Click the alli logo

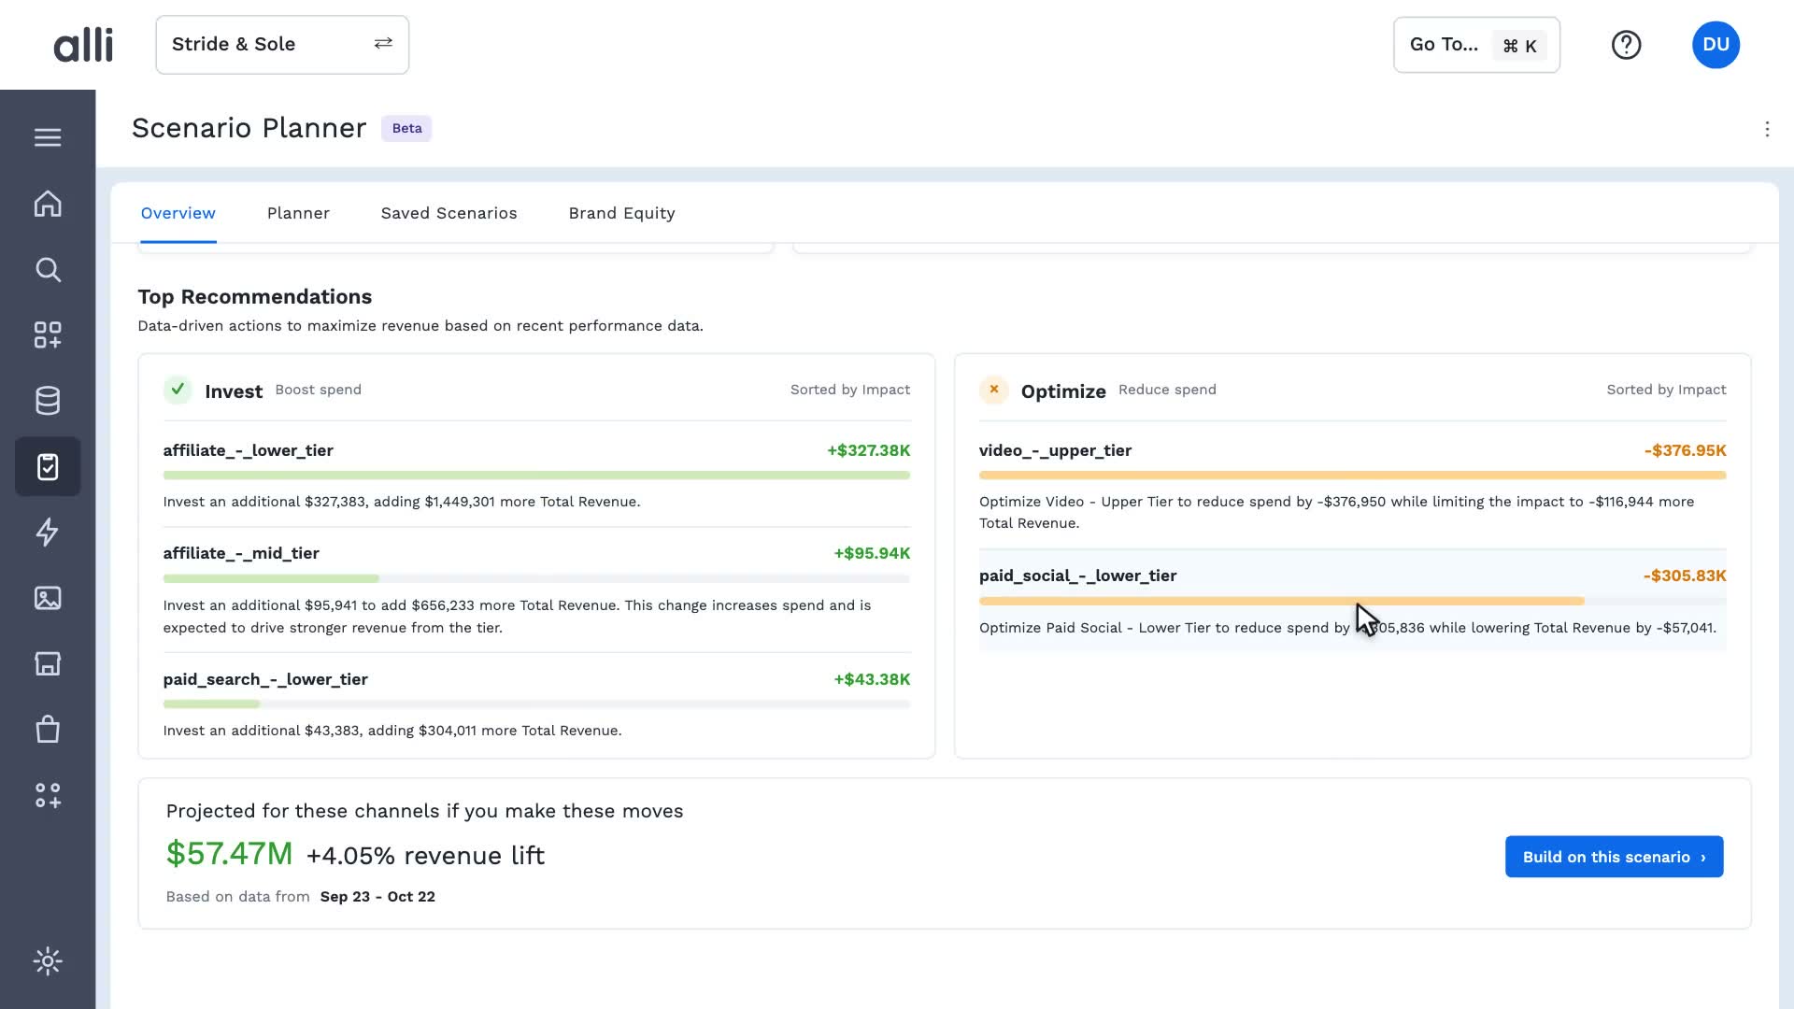pos(83,45)
